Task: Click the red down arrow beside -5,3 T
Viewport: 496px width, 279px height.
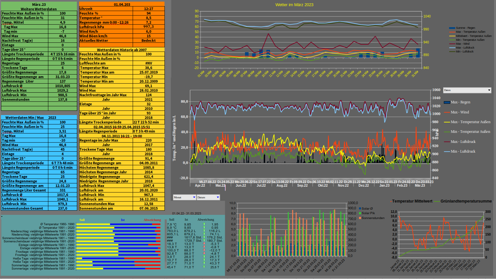Action: (204, 244)
